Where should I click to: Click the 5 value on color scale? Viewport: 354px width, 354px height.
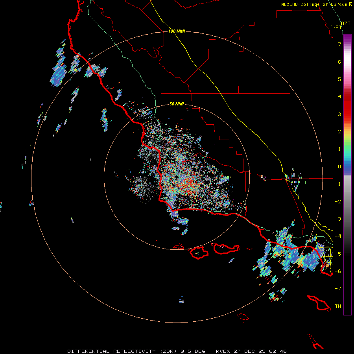click(339, 79)
